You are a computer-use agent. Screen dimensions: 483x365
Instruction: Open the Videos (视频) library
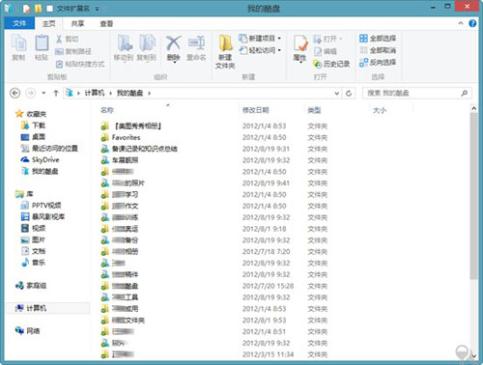point(33,228)
